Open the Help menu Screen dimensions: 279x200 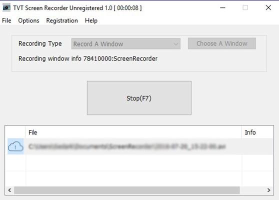click(x=91, y=20)
